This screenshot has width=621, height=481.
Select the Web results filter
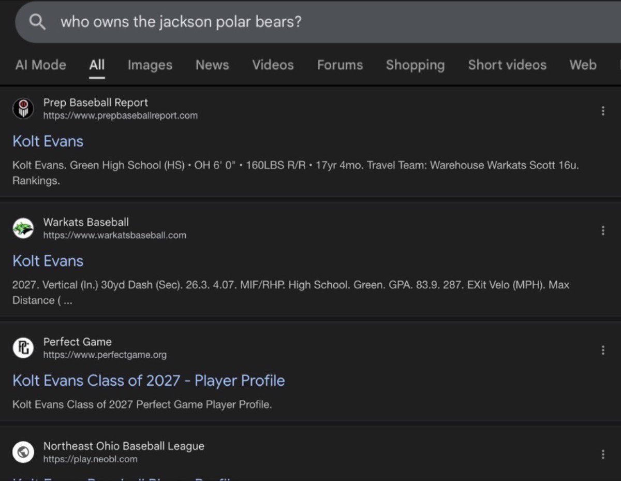point(583,65)
